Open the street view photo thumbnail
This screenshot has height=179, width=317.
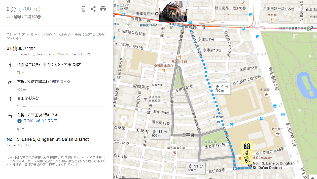[173, 12]
